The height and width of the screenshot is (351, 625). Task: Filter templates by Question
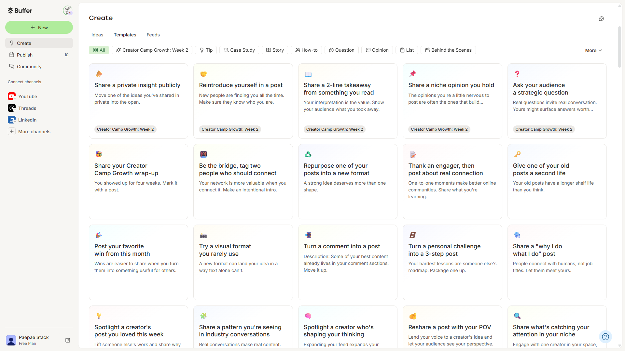pos(341,50)
